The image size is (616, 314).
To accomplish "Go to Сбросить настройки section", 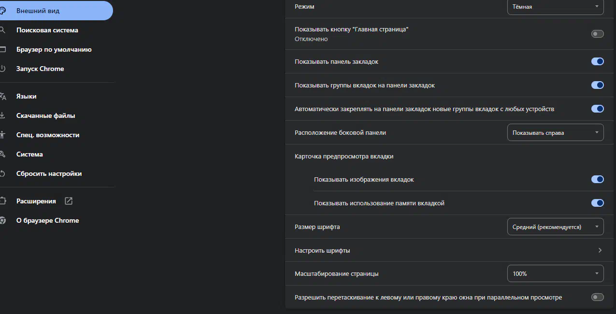I will tap(49, 173).
